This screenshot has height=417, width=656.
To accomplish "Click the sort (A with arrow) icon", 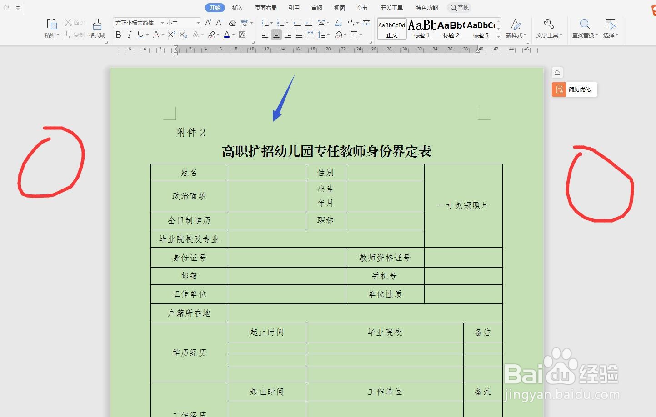I will pos(338,23).
